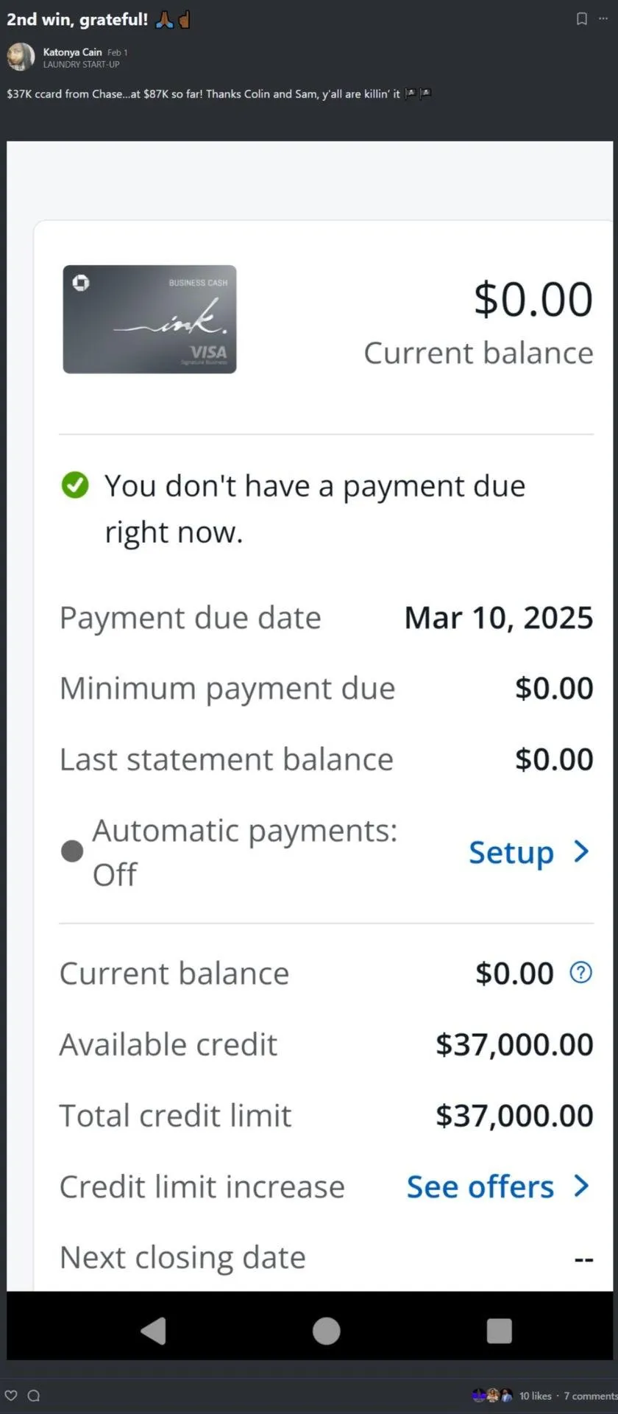Viewport: 618px width, 1414px height.
Task: Expand the automatic payments Setup chevron
Action: tap(581, 851)
